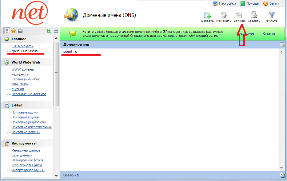Viewport: 287px width, 181px height.
Task: Open the Фильтр funnel icon
Action: click(272, 16)
